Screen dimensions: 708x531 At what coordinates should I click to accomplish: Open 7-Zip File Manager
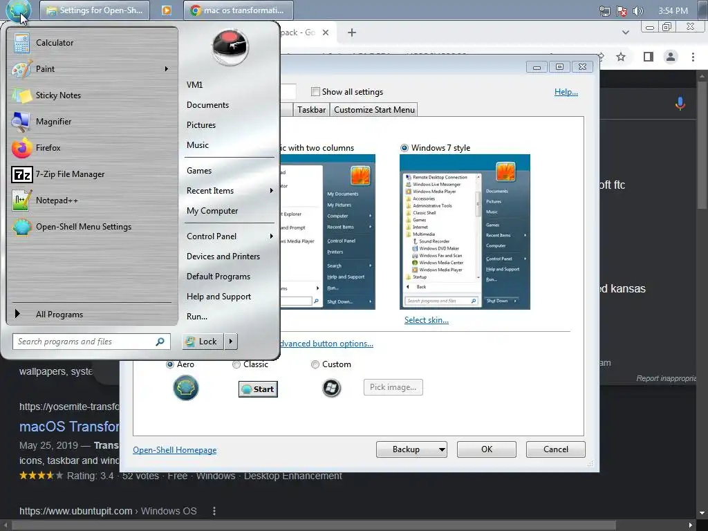tap(92, 174)
